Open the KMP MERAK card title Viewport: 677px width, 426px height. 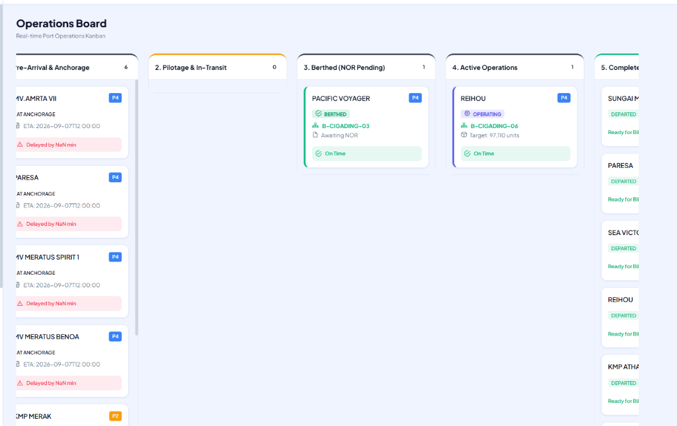[x=34, y=416]
